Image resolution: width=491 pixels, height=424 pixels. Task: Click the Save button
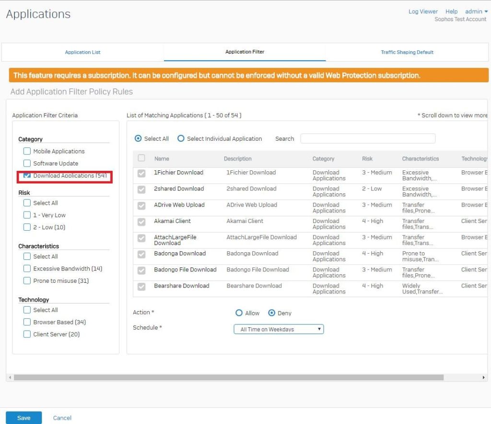(x=23, y=418)
